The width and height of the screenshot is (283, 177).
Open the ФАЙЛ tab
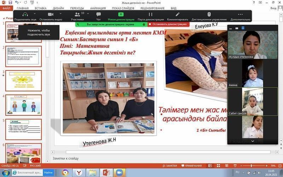click(x=6, y=8)
